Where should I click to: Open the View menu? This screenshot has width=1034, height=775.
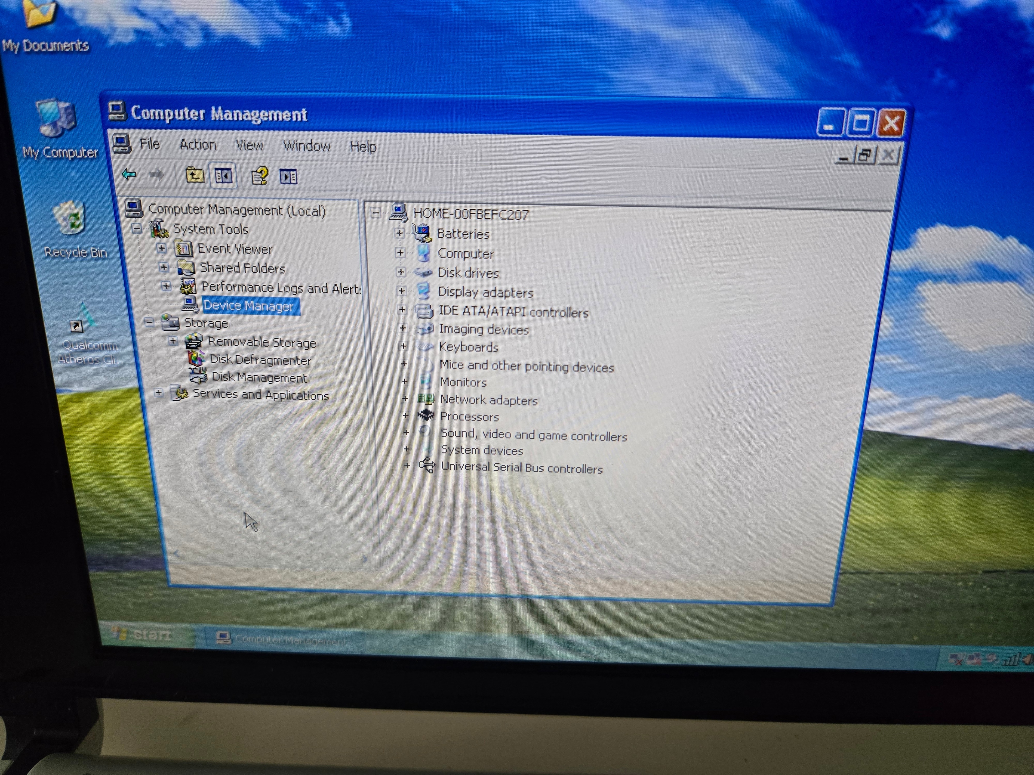coord(249,146)
